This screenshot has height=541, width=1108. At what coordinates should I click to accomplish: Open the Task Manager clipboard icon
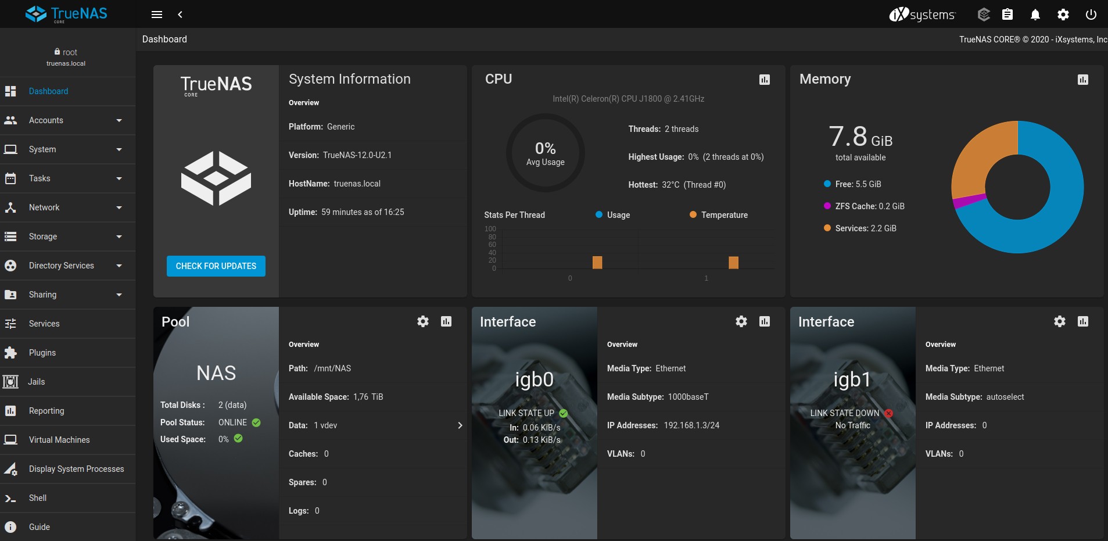[x=1007, y=15]
